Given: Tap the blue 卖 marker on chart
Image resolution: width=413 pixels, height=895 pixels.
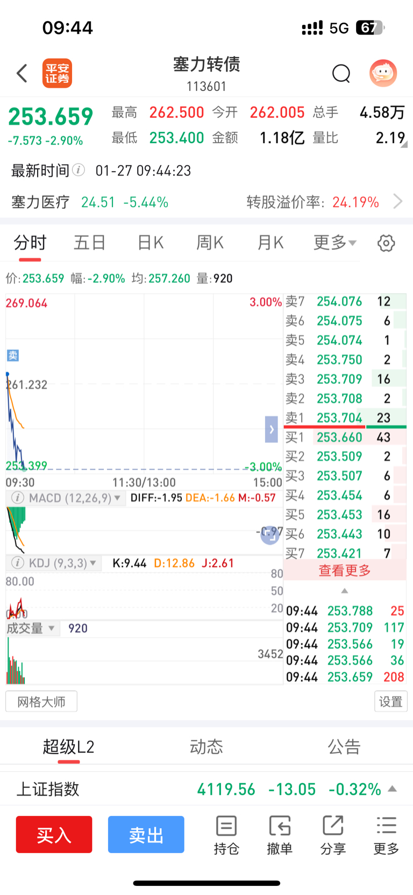Looking at the screenshot, I should click(12, 355).
